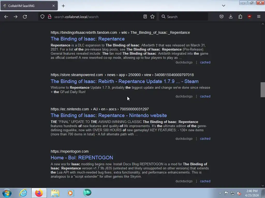
Task: Click the https://repentogon.com URL text
Action: pos(70,151)
